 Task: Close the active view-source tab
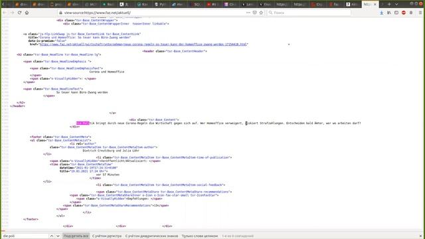click(x=375, y=5)
